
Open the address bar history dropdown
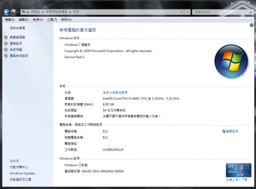[181, 12]
